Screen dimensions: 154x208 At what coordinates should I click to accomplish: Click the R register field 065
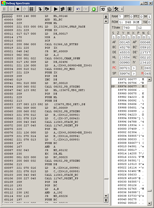coord(147,74)
